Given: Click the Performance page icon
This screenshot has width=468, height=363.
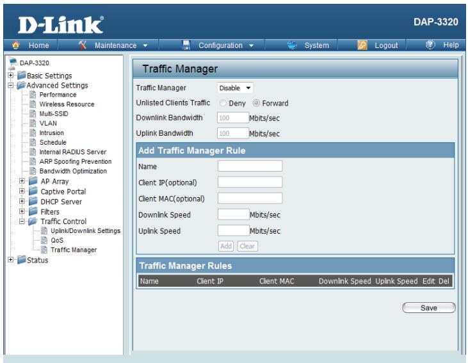Looking at the screenshot, I should click(x=33, y=95).
